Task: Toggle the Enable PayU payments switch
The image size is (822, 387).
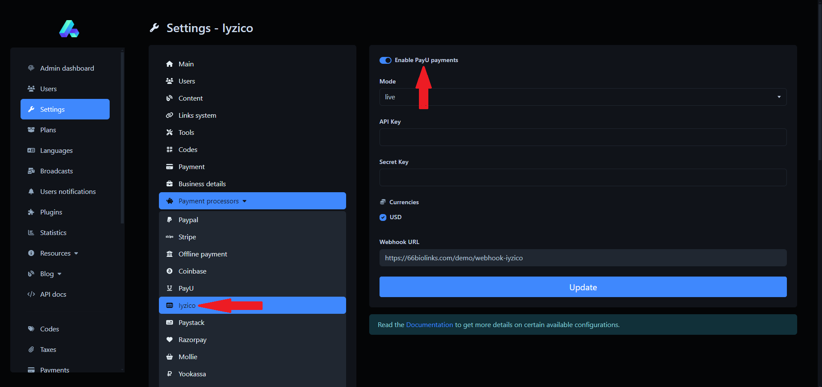Action: point(385,60)
